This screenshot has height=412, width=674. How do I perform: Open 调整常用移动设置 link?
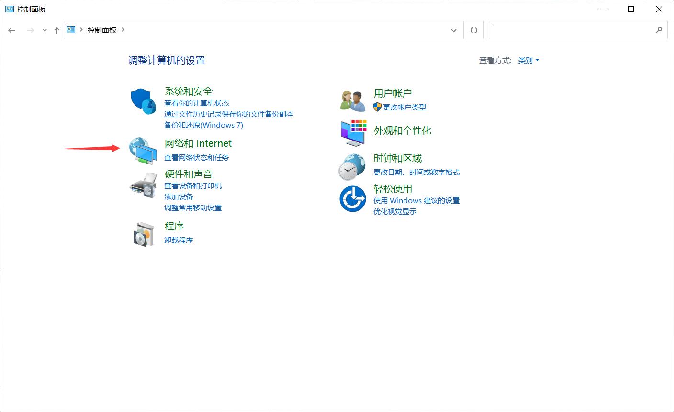193,207
